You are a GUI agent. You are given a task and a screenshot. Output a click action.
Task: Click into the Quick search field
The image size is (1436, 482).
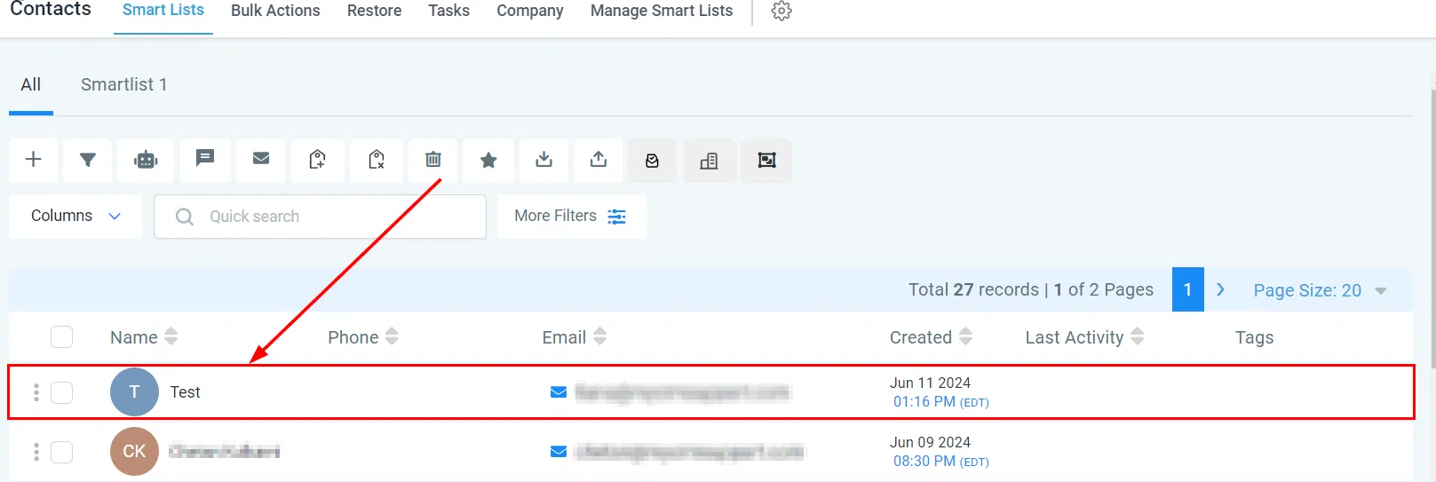tap(320, 217)
